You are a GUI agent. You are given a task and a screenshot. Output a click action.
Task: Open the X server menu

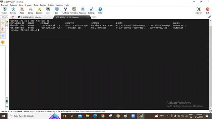click(28, 5)
